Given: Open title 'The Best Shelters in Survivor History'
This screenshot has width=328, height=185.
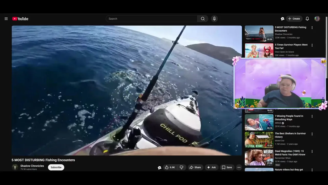Looking at the screenshot, I should click(x=290, y=135).
